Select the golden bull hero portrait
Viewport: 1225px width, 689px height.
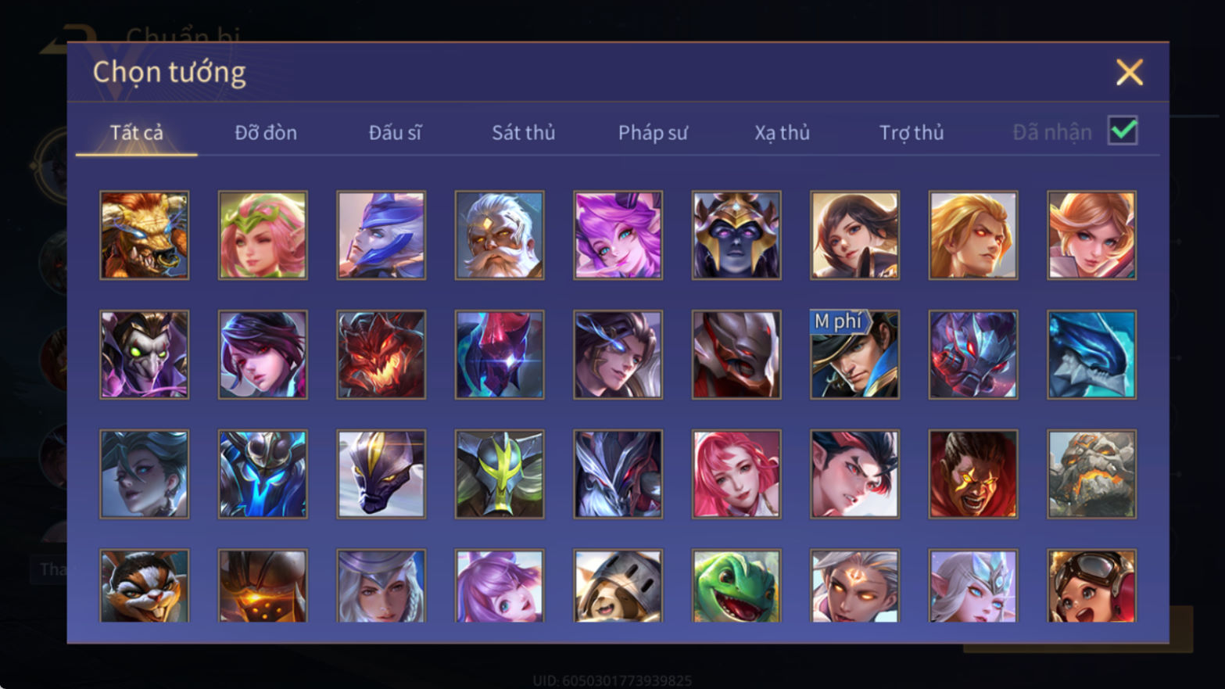(x=145, y=235)
